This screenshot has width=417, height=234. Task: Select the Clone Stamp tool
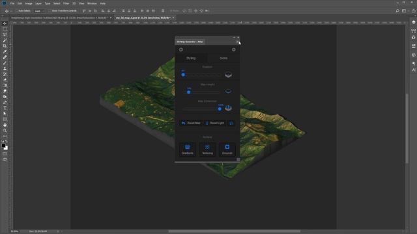(5, 68)
